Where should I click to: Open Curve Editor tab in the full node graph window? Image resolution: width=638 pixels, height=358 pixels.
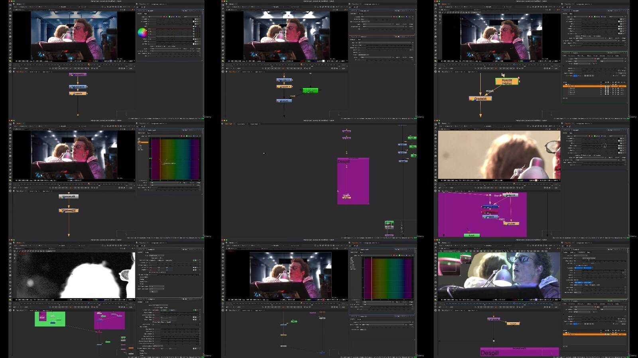(242, 124)
